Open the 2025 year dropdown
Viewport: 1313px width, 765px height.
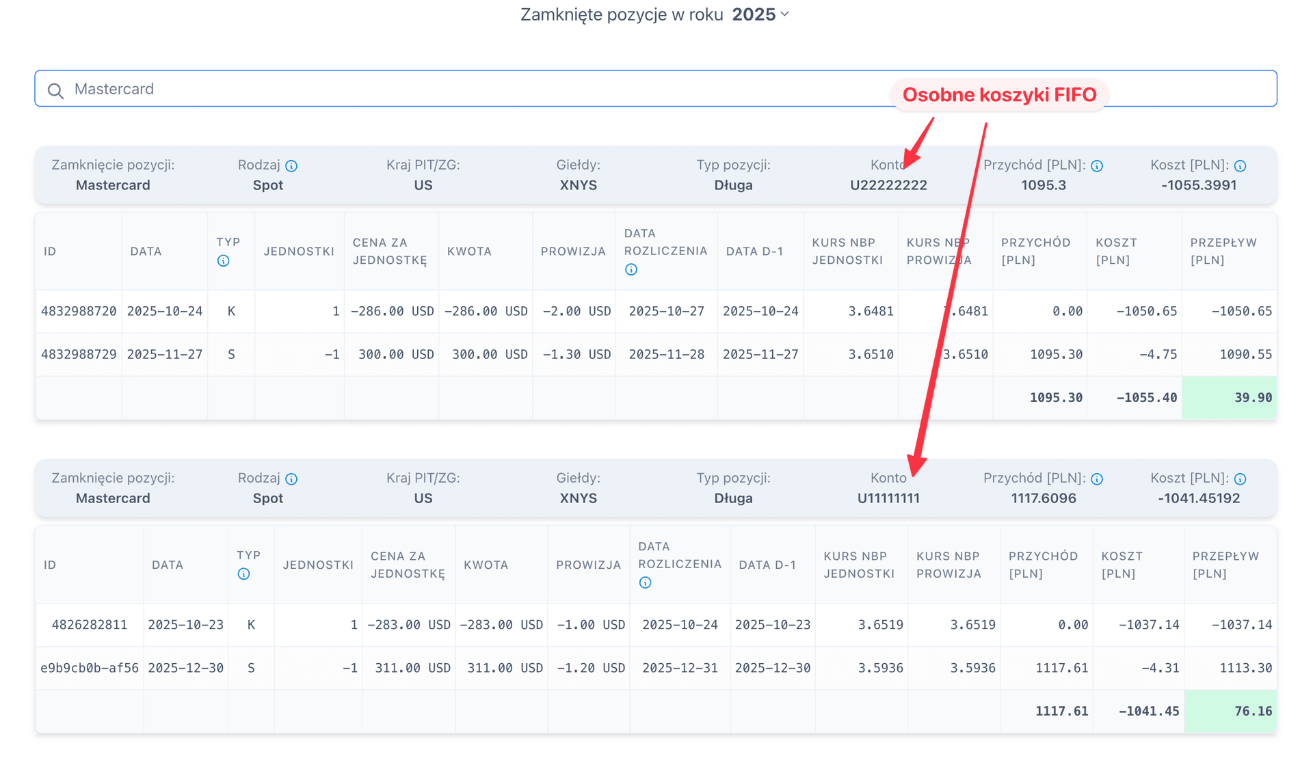(760, 14)
